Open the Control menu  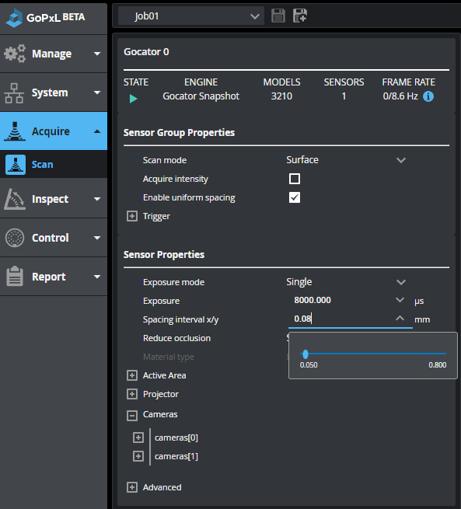54,238
